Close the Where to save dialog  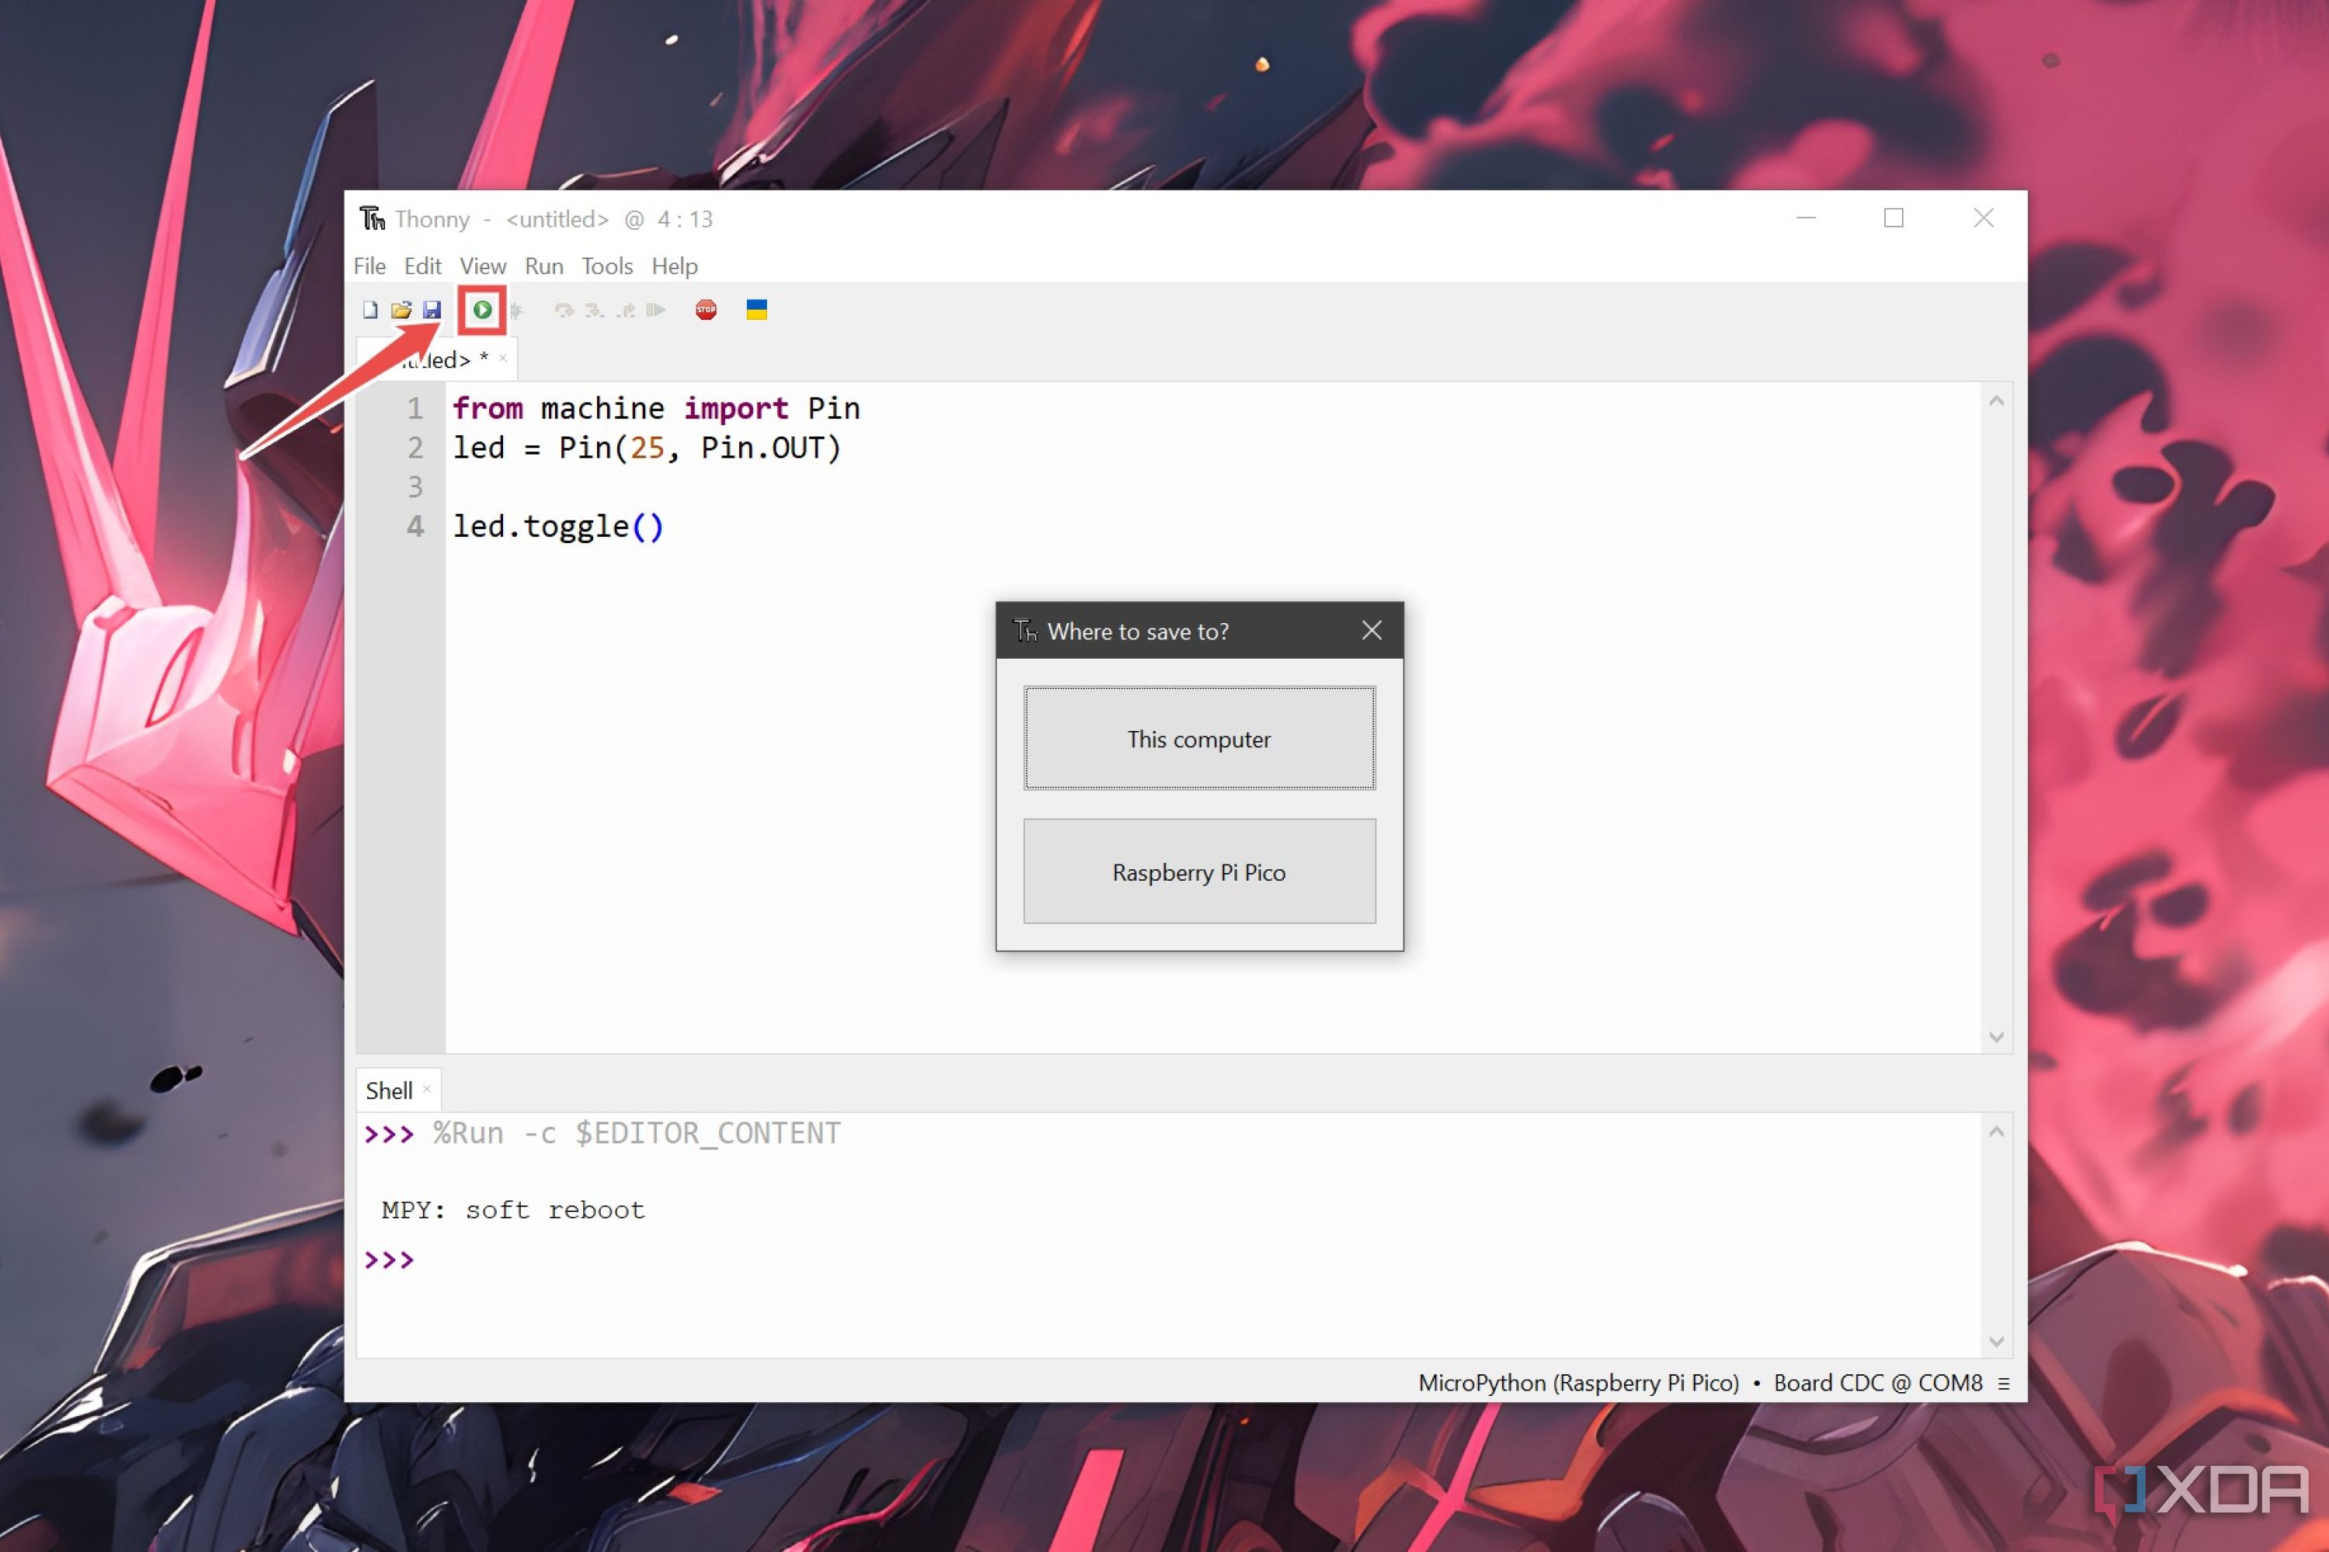pos(1371,630)
